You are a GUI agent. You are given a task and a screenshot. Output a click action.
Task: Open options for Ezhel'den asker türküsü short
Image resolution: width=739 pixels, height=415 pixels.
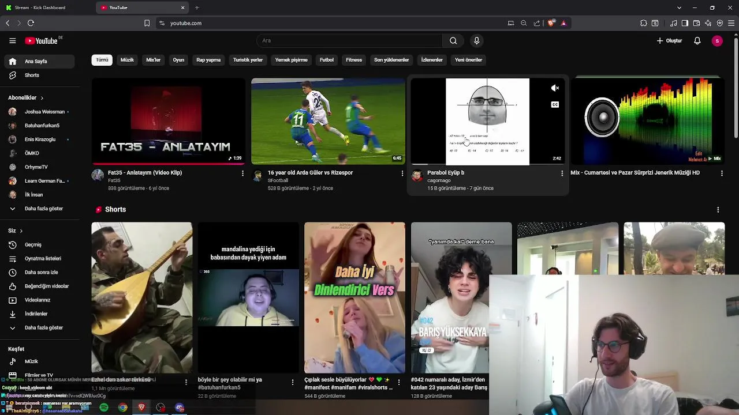click(186, 382)
